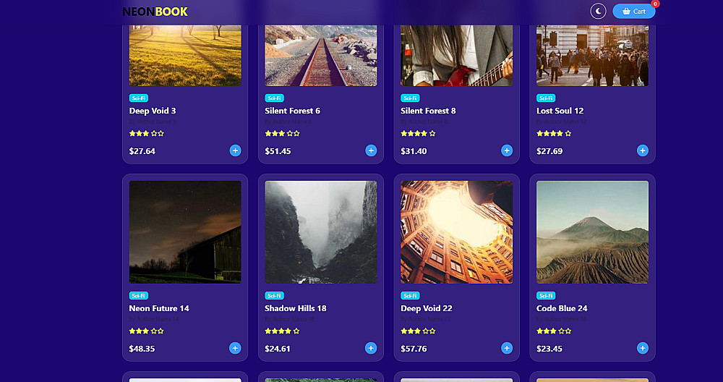
Task: Open the Shadow Hills 18 cover image
Action: tap(321, 232)
